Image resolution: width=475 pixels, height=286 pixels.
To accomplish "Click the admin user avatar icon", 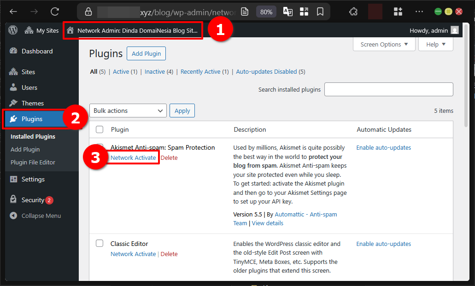I will coord(455,30).
